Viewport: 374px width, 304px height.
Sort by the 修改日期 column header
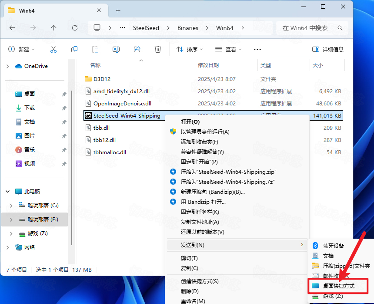coord(208,65)
